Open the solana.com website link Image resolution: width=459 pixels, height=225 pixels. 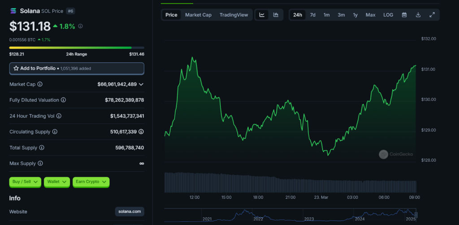tap(130, 212)
